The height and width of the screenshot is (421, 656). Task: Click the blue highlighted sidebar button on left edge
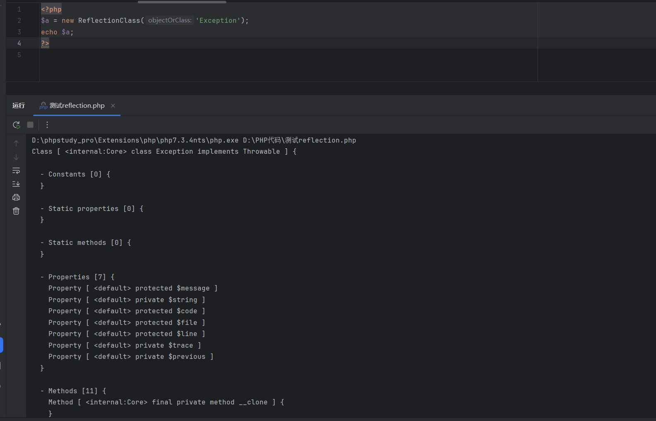coord(2,345)
